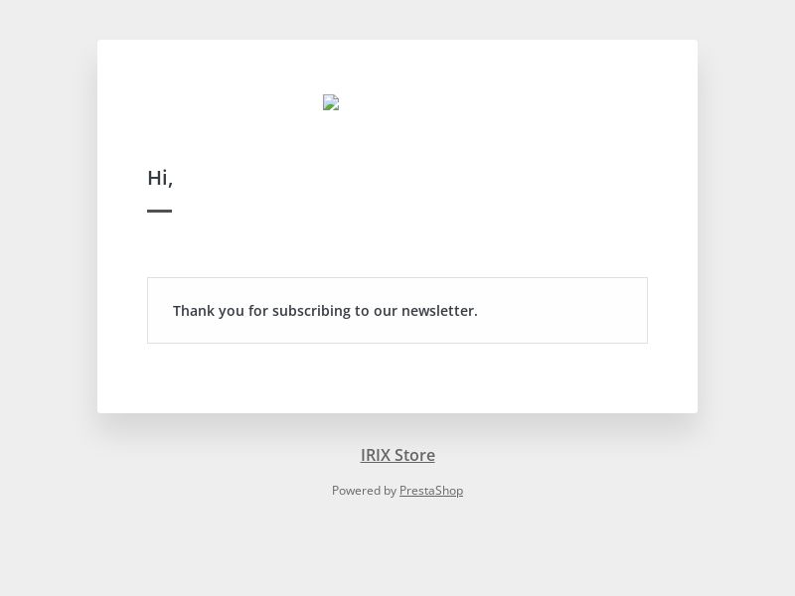Select the short divider line under greeting
Viewport: 795px width, 596px height.
coord(160,211)
